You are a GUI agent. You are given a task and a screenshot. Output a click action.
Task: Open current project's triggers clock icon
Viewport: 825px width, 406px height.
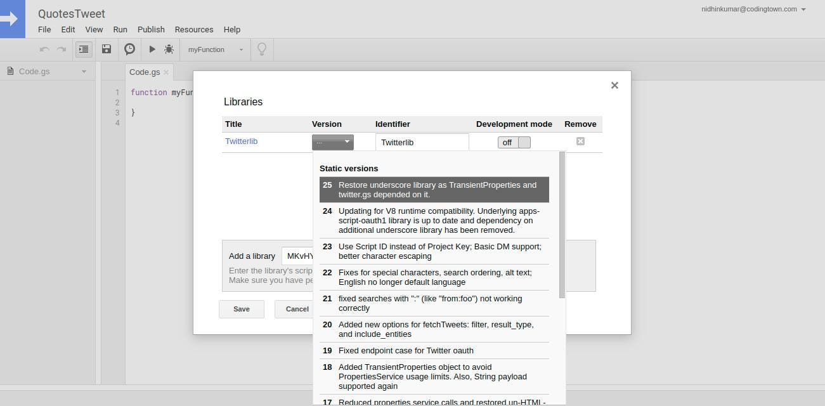(x=129, y=49)
